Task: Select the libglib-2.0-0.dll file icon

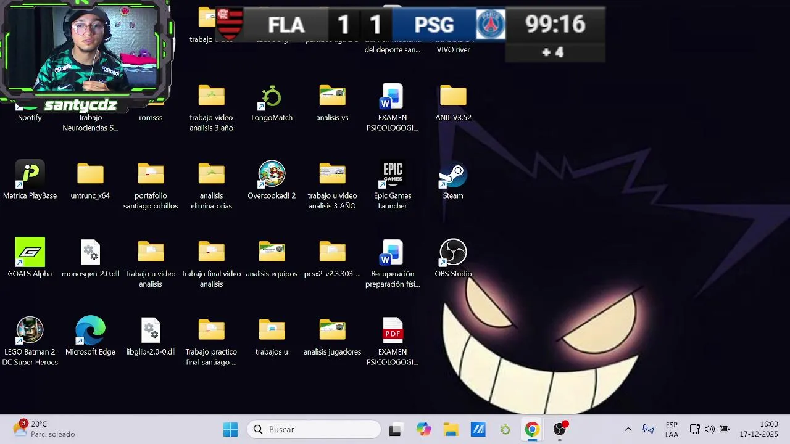Action: (x=151, y=337)
